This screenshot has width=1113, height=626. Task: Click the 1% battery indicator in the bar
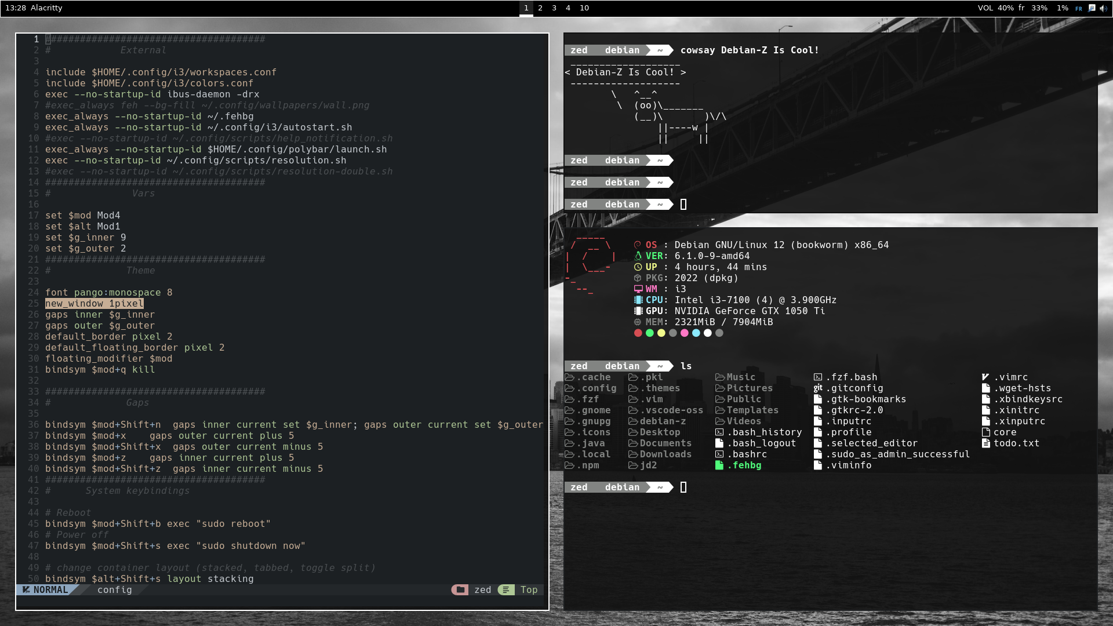click(1061, 8)
